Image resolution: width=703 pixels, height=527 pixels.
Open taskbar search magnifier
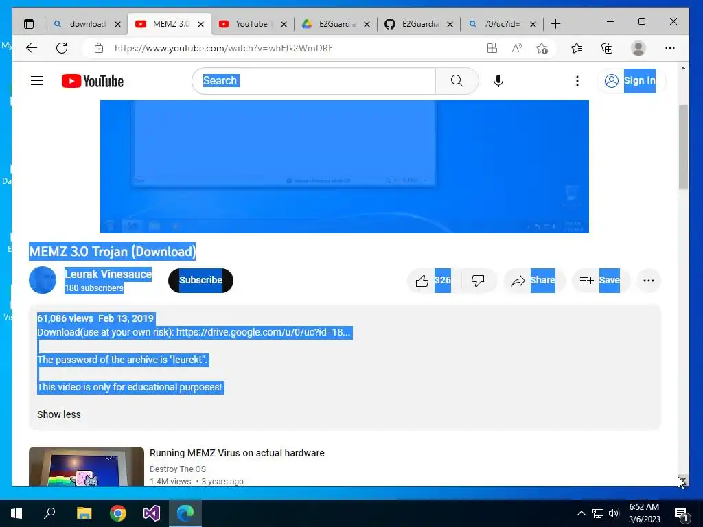pos(49,513)
